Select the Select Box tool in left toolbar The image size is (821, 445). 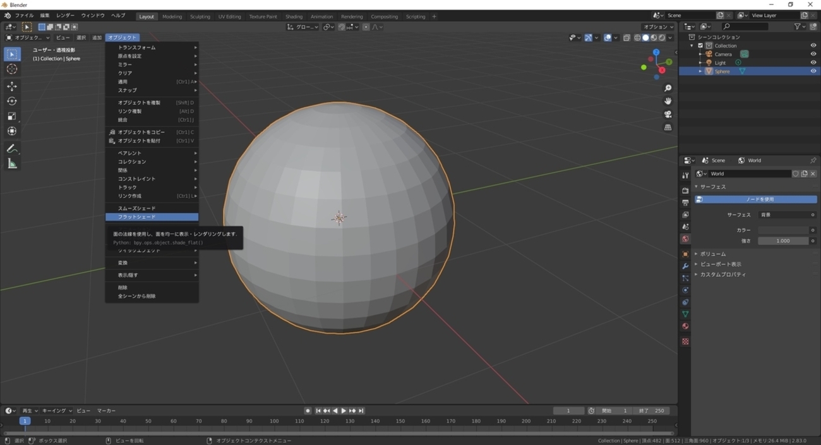[12, 54]
